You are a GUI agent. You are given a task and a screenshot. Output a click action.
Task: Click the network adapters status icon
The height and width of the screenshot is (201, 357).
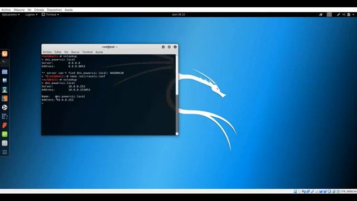click(308, 192)
